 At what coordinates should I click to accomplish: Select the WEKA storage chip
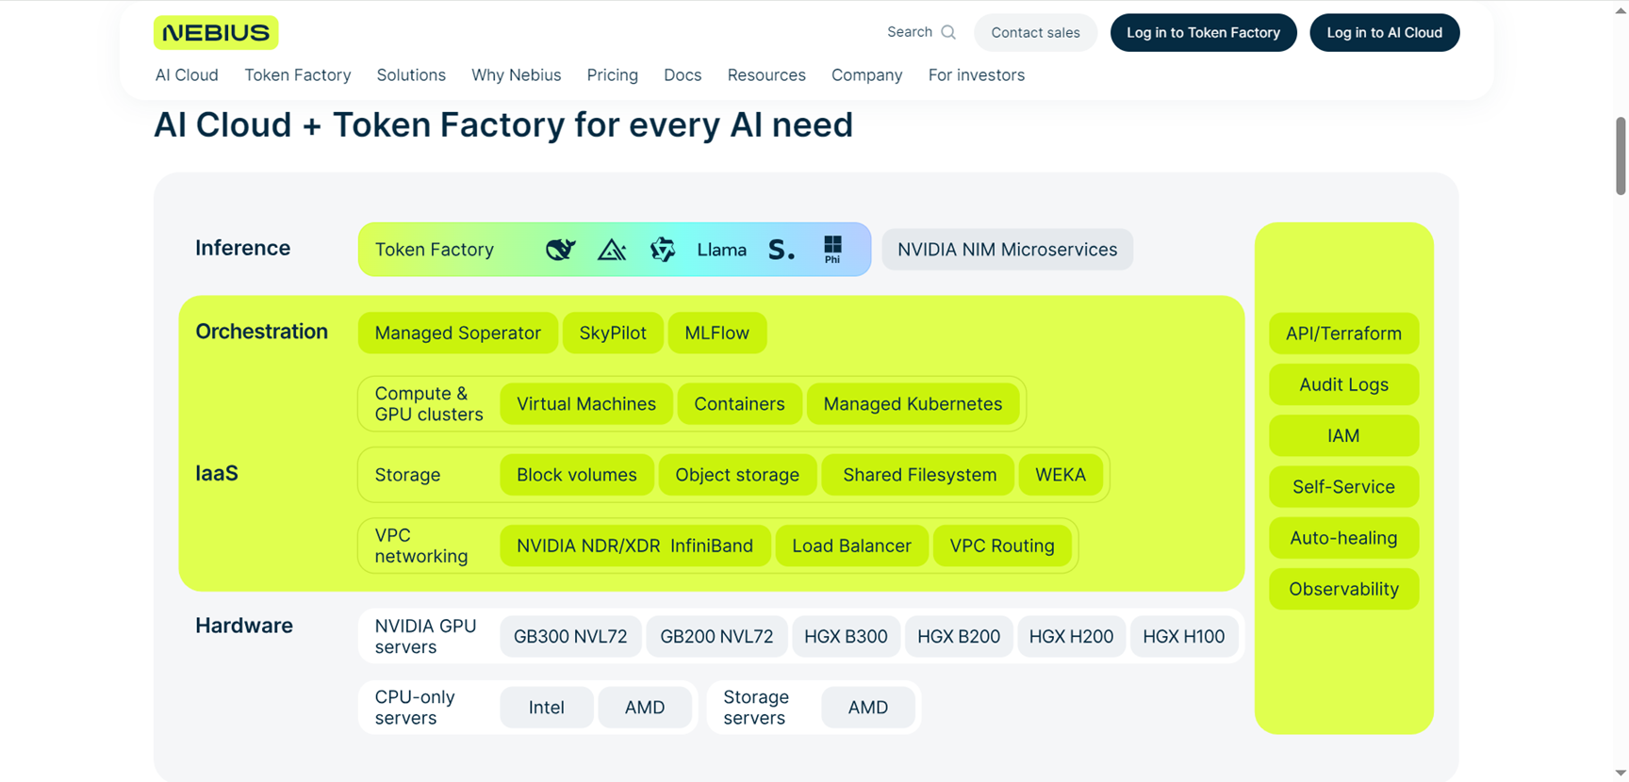coord(1061,475)
